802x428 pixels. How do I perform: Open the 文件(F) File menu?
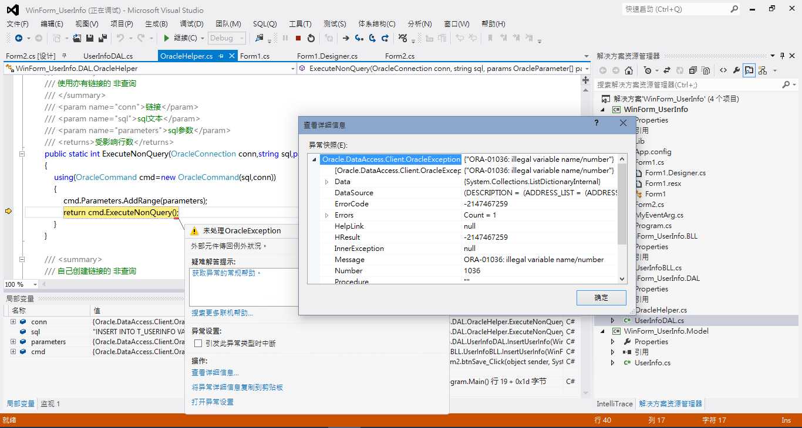(17, 24)
